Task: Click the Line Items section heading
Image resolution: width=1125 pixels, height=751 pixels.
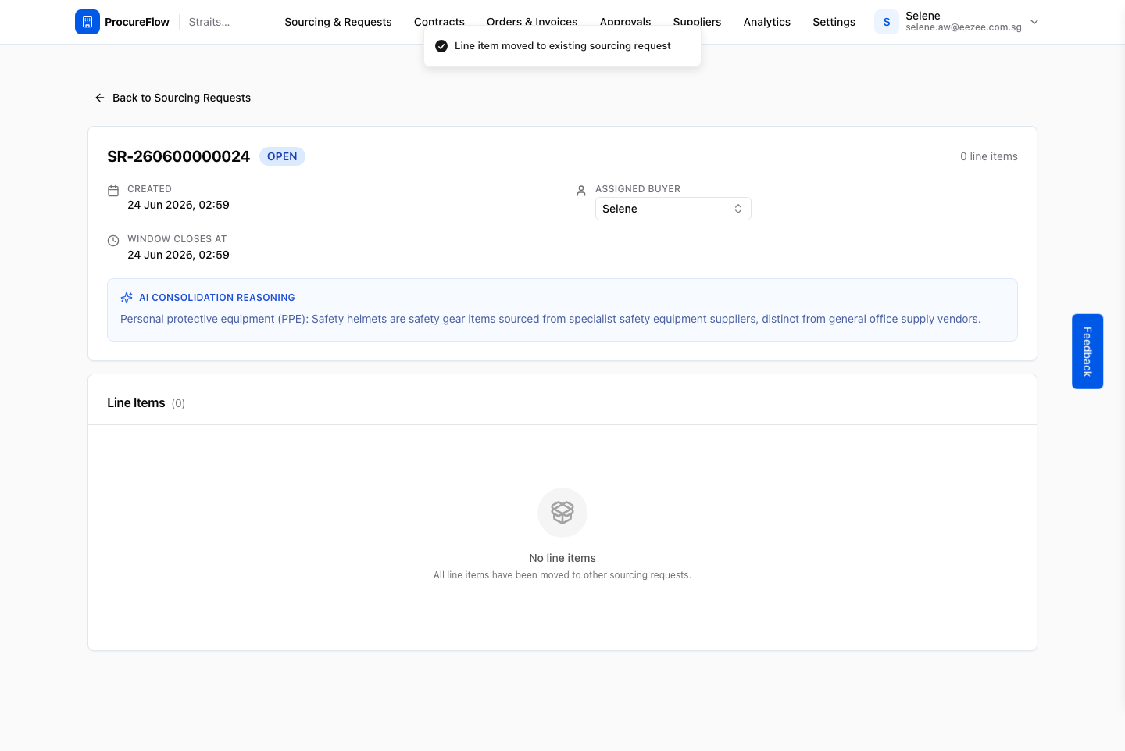Action: (x=136, y=403)
